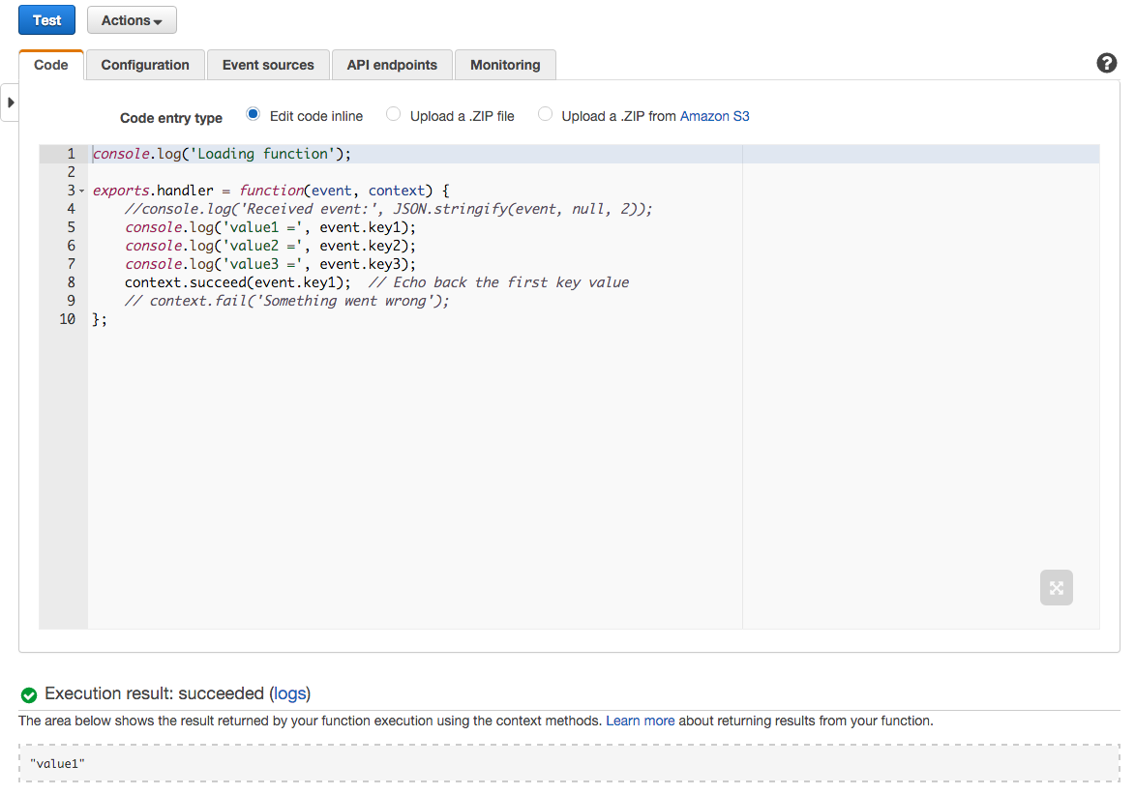
Task: Click the console.log 'value3 =' line
Action: point(270,264)
